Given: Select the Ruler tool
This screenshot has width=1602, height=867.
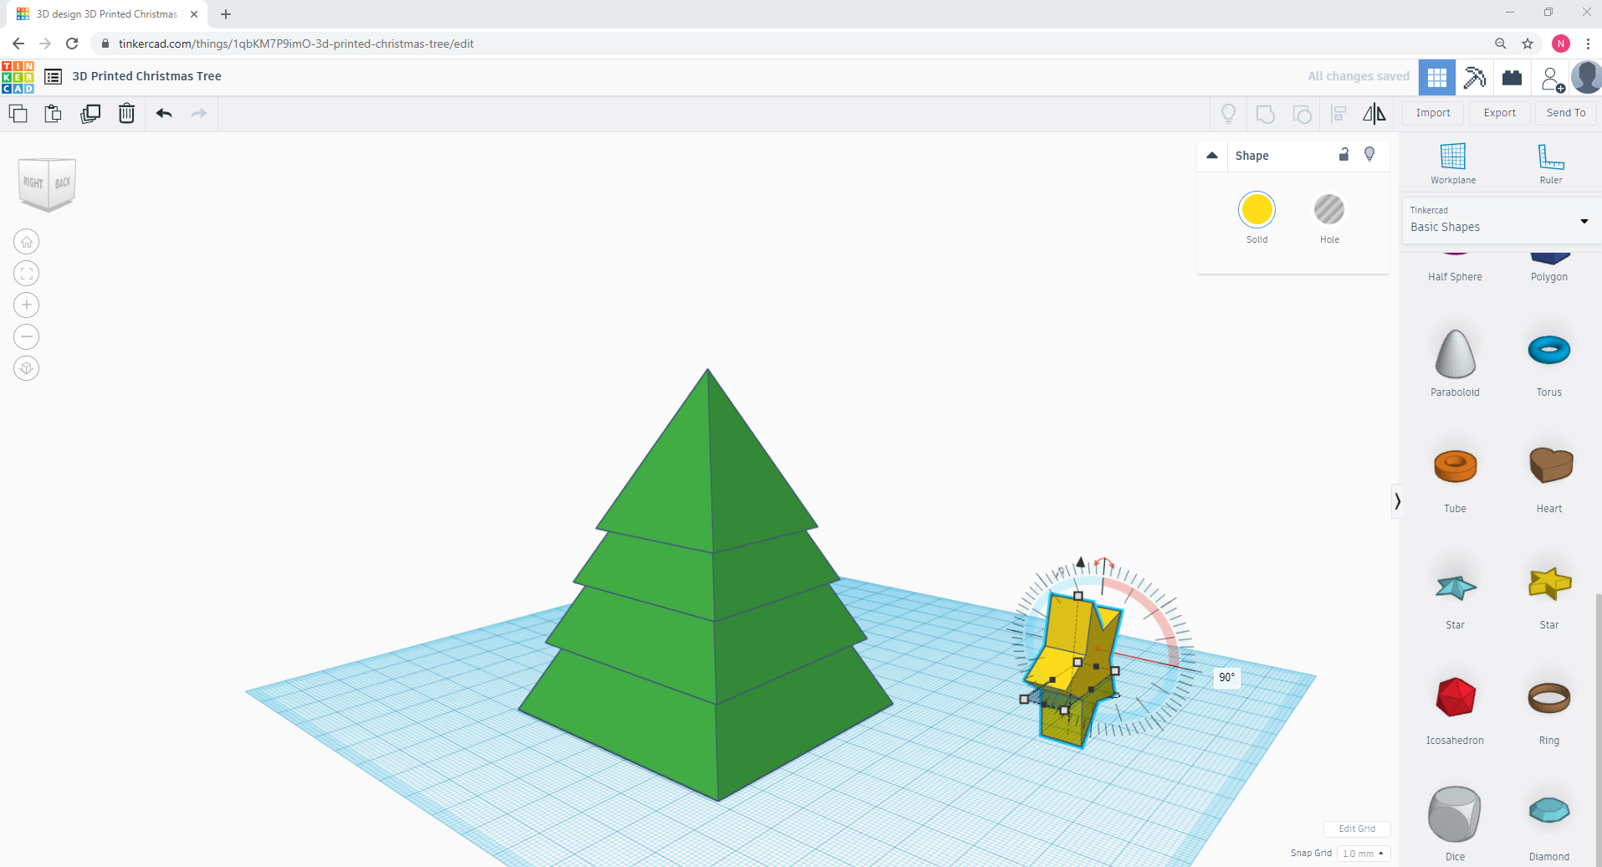Looking at the screenshot, I should click(1550, 163).
